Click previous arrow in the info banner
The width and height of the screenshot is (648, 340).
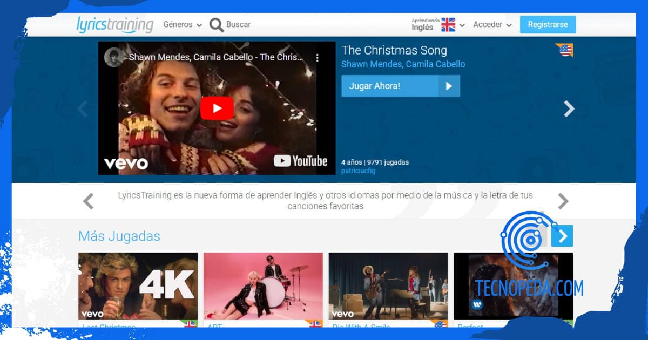pos(88,201)
